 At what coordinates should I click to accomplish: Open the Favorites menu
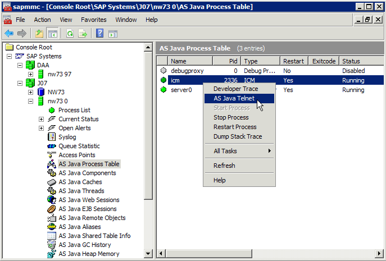pyautogui.click(x=93, y=20)
